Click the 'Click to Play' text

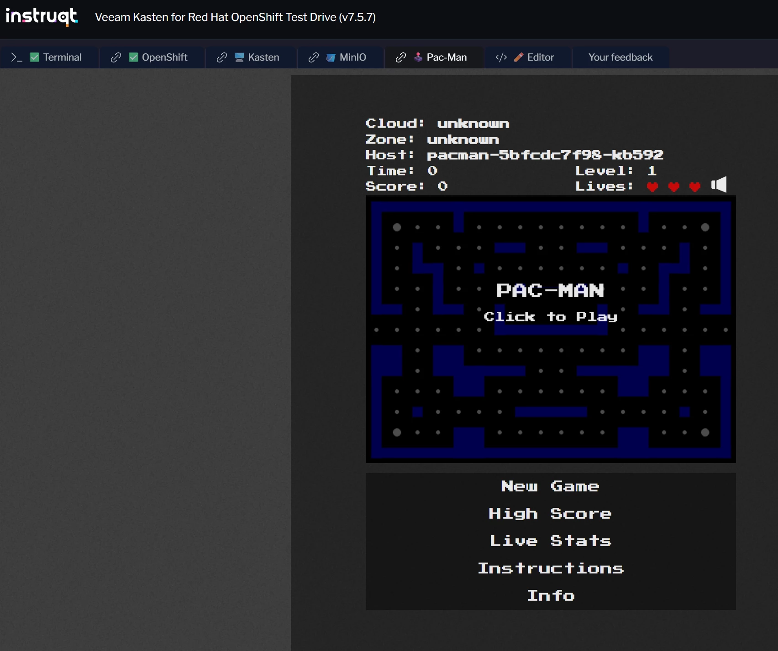(551, 316)
